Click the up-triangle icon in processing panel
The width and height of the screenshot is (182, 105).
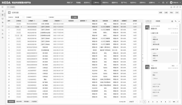pos(179,21)
